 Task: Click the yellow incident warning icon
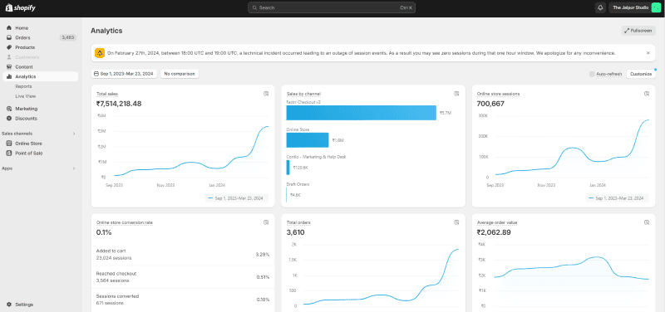[x=100, y=53]
